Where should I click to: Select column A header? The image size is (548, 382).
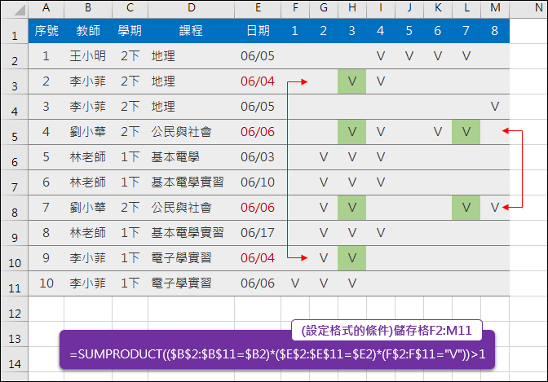46,8
